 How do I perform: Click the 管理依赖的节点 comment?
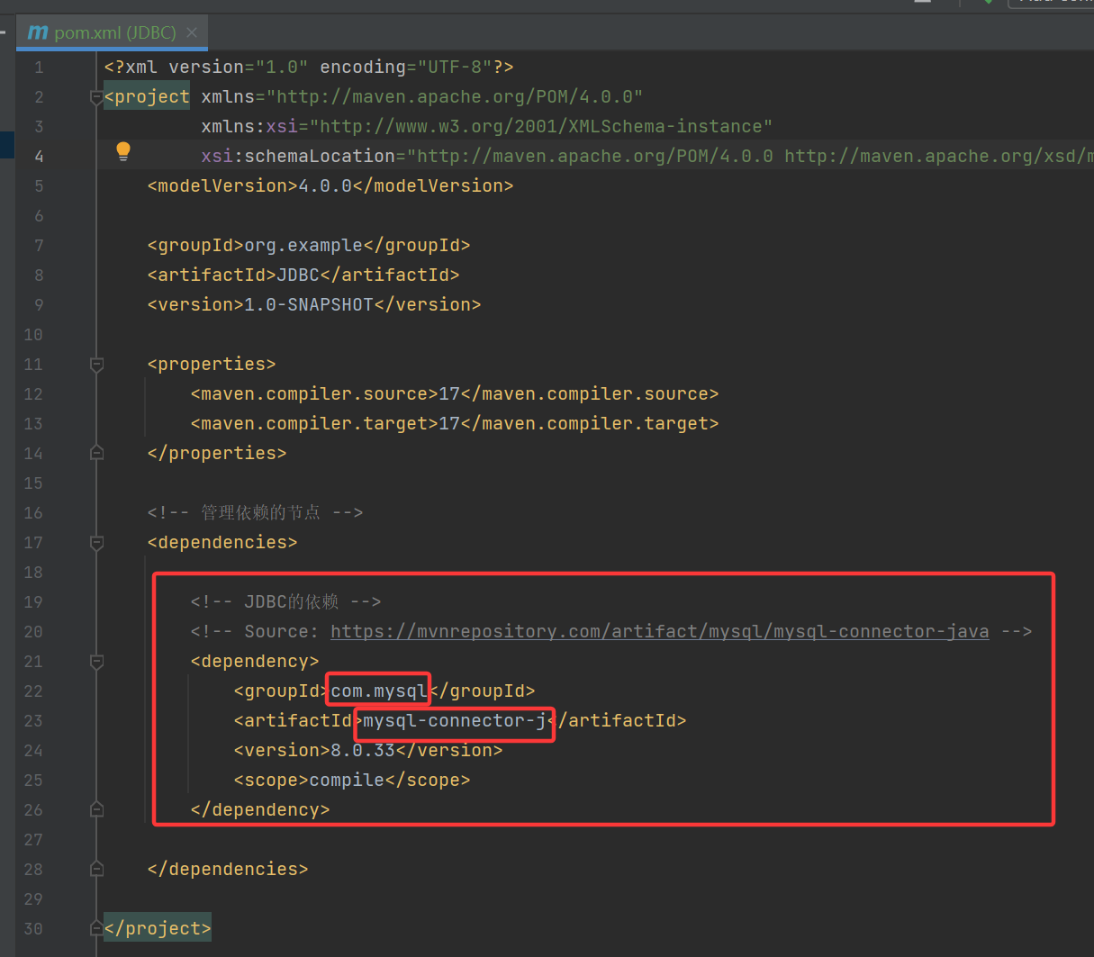[x=255, y=512]
